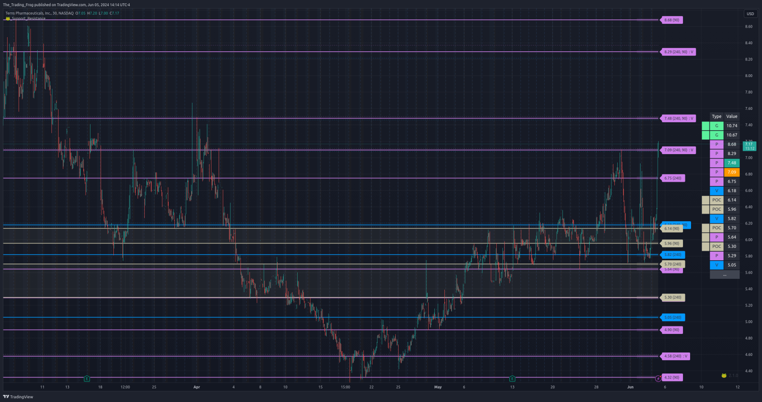Click the first earnings E marker in March
This screenshot has height=402, width=762.
87,379
